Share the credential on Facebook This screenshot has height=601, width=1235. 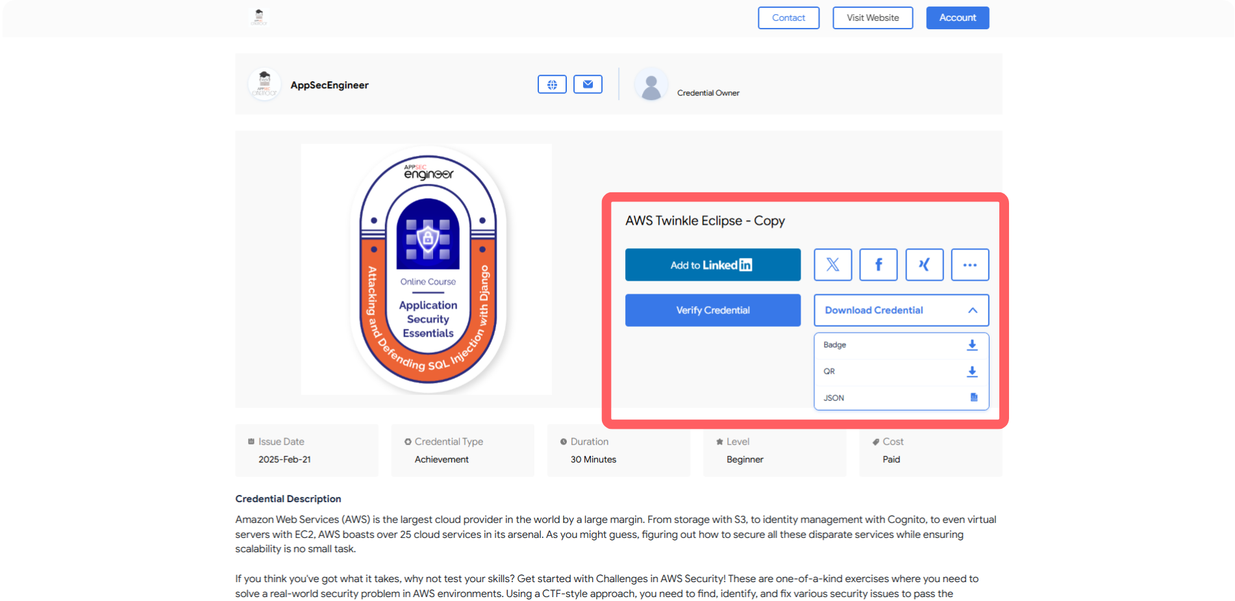click(x=878, y=264)
